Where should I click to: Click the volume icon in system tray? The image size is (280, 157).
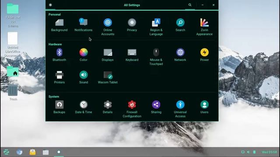248,152
